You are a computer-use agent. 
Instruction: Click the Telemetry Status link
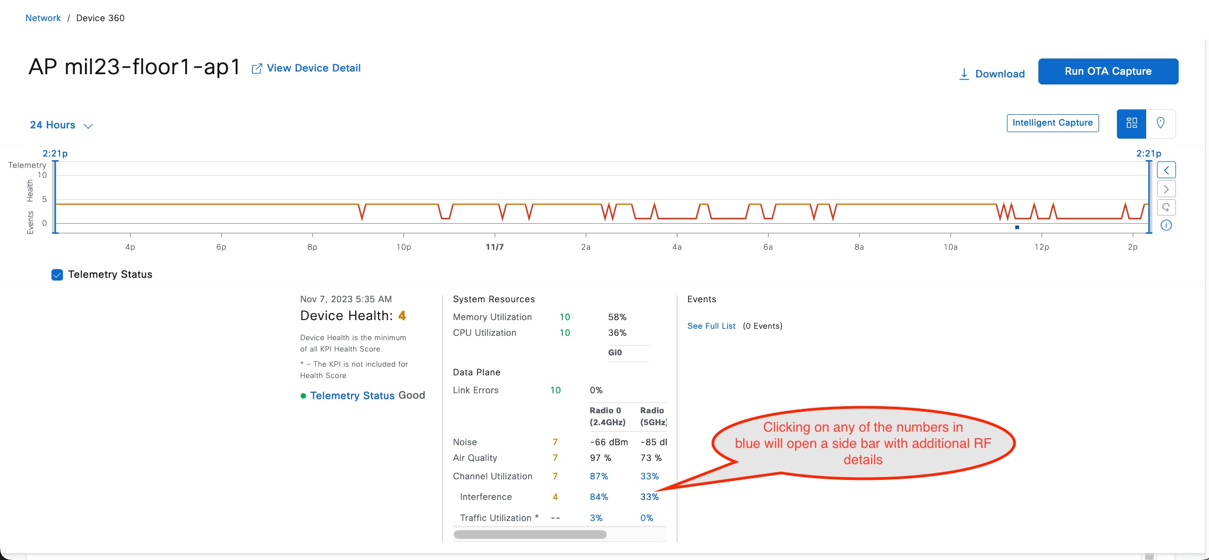(x=352, y=395)
